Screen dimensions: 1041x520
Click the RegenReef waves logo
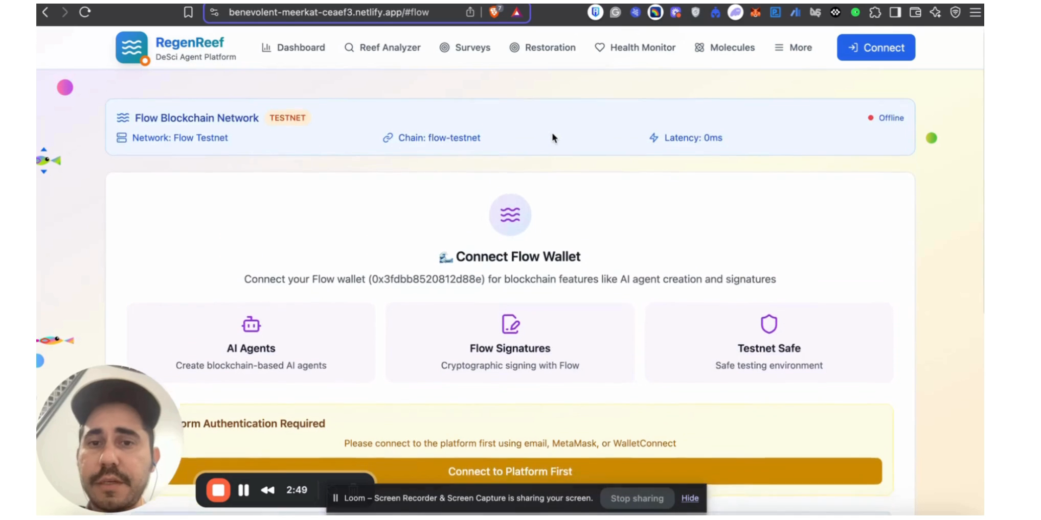click(131, 48)
